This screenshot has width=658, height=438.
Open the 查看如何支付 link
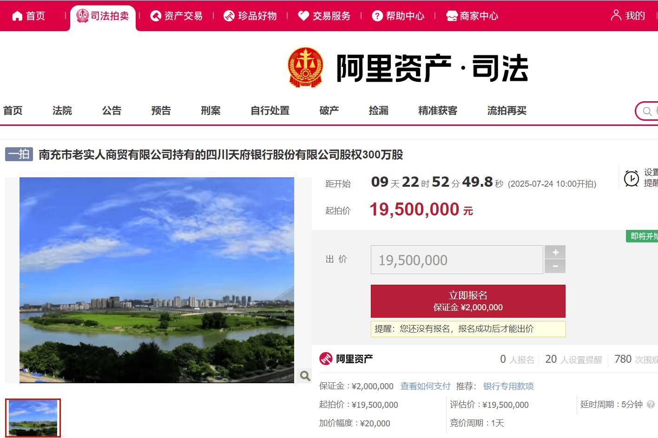tap(426, 386)
